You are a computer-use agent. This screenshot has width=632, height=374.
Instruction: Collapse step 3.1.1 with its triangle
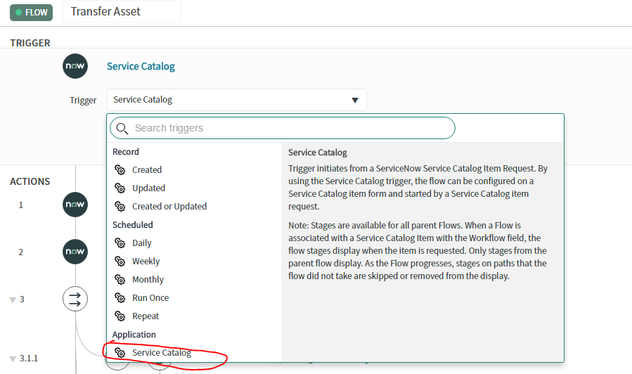[x=13, y=359]
